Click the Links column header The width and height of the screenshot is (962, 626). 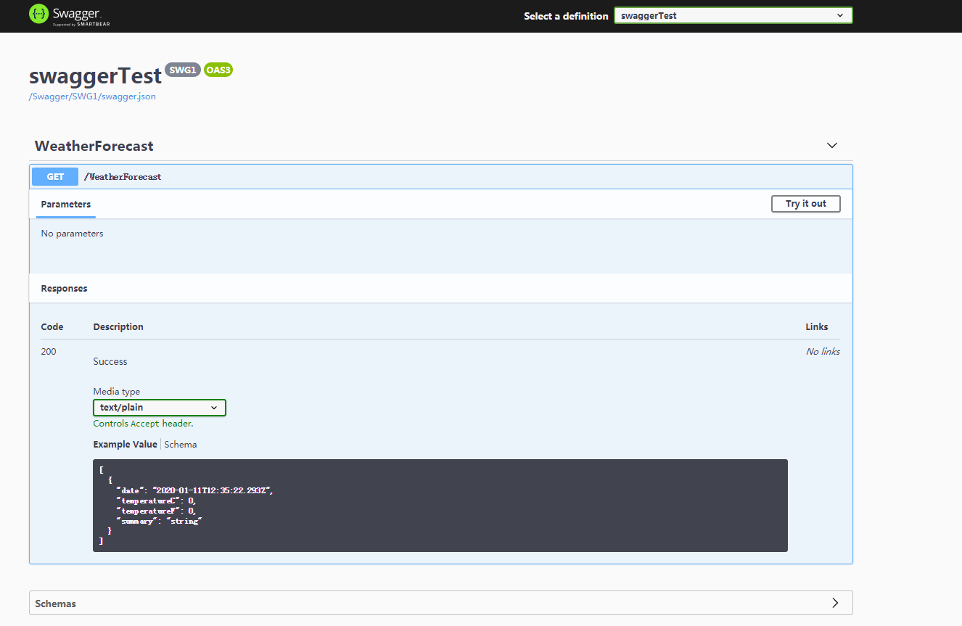pyautogui.click(x=817, y=327)
